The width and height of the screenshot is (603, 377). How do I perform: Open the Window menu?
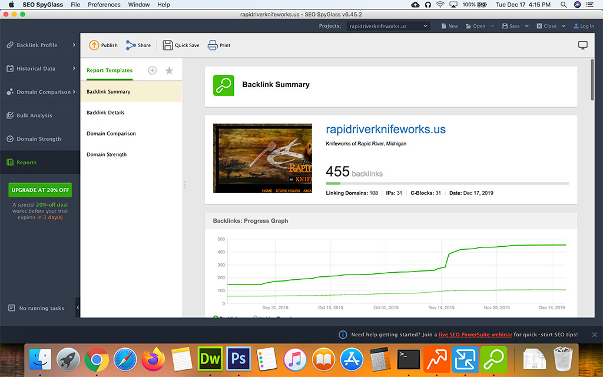point(139,5)
